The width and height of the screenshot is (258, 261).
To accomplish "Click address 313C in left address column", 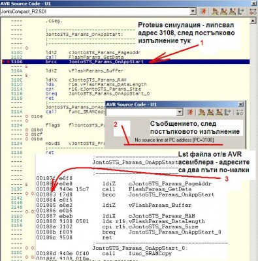I will pyautogui.click(x=16, y=189).
